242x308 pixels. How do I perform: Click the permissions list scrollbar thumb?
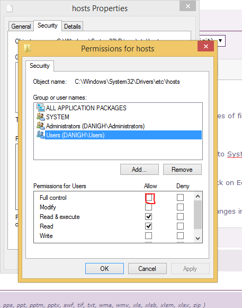(x=198, y=215)
